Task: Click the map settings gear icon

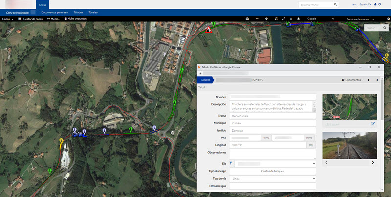Action: (x=388, y=19)
